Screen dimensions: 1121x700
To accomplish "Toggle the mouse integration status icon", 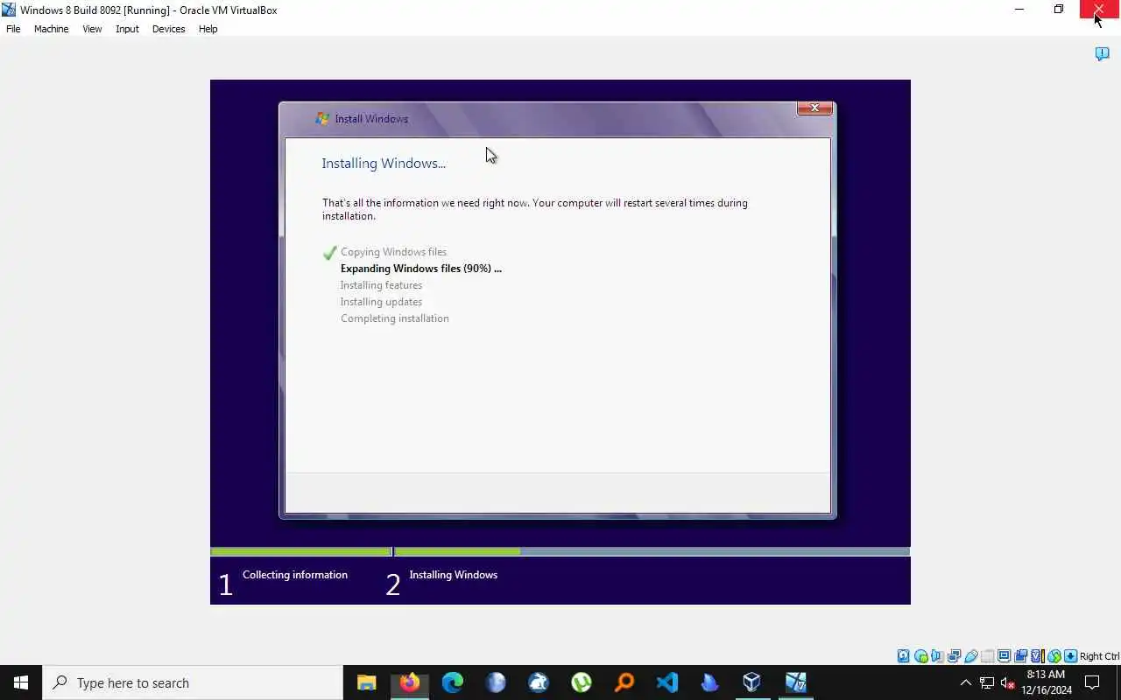I will click(x=1054, y=656).
